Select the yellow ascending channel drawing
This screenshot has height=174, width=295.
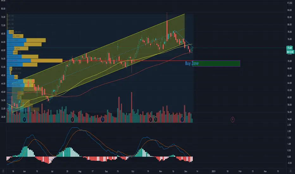tap(98, 63)
